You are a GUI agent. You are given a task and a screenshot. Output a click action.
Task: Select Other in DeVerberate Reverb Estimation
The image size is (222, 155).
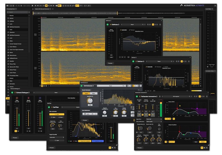[94, 94]
